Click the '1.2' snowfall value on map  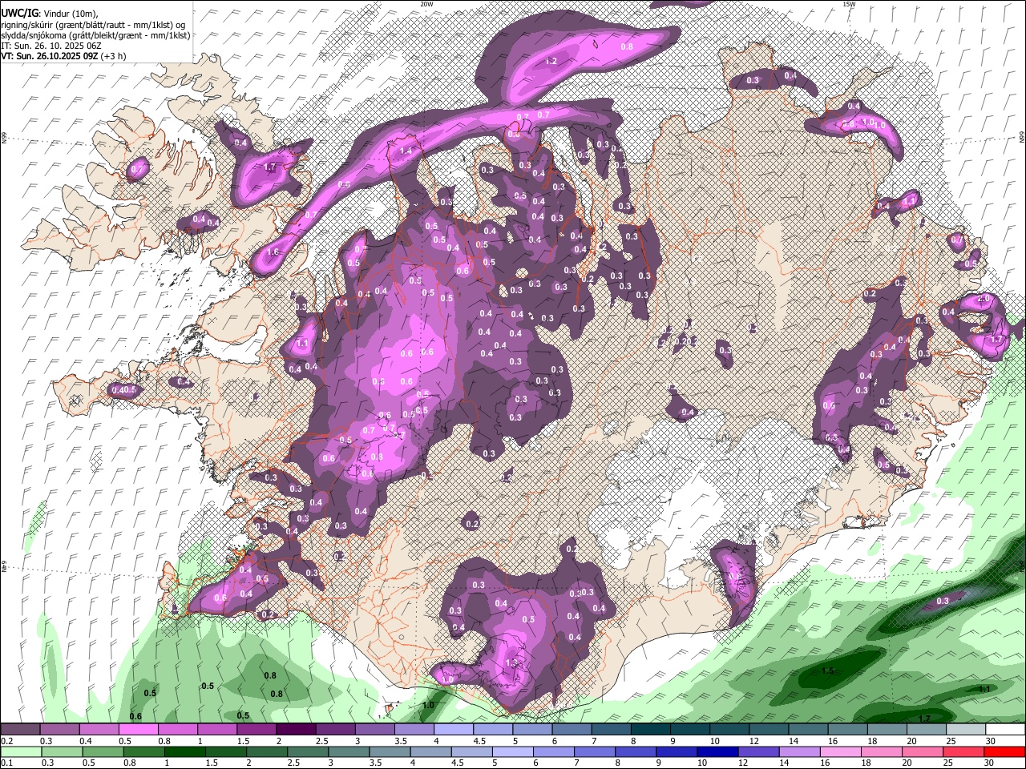[551, 62]
